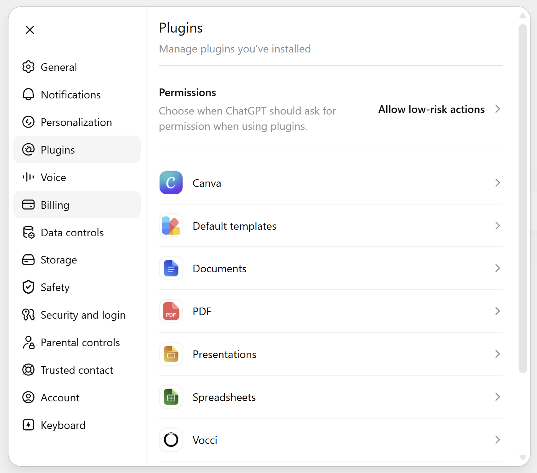
Task: Open the Default templates plugin
Action: [331, 226]
